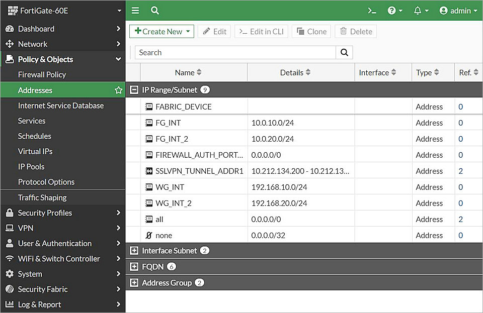Expand the FQDN group
Screen dimensions: 483x313
(x=134, y=267)
